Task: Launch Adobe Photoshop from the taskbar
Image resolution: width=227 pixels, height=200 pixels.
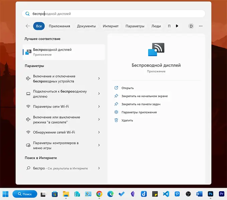Action: [x=211, y=194]
